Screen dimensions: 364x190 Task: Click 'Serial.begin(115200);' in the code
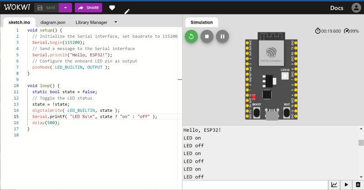(58, 42)
